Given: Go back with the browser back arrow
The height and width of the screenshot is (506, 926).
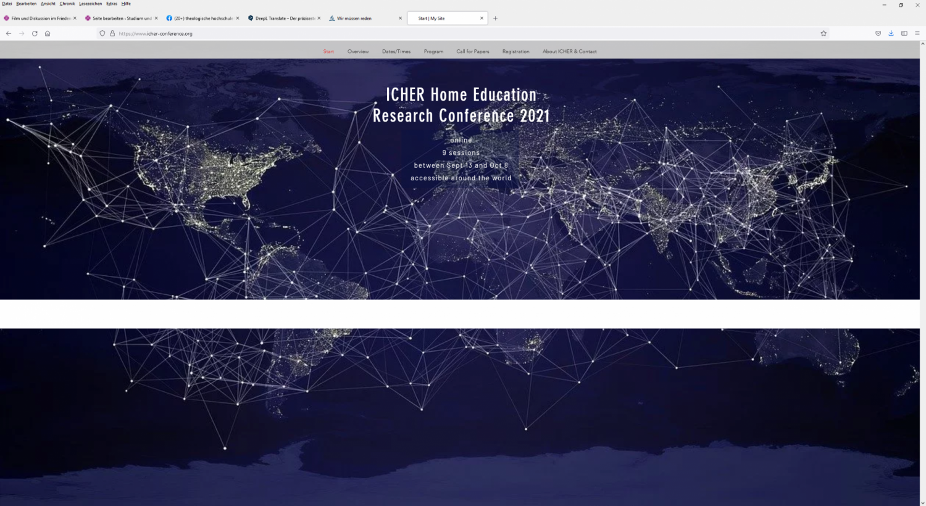Looking at the screenshot, I should [x=9, y=33].
